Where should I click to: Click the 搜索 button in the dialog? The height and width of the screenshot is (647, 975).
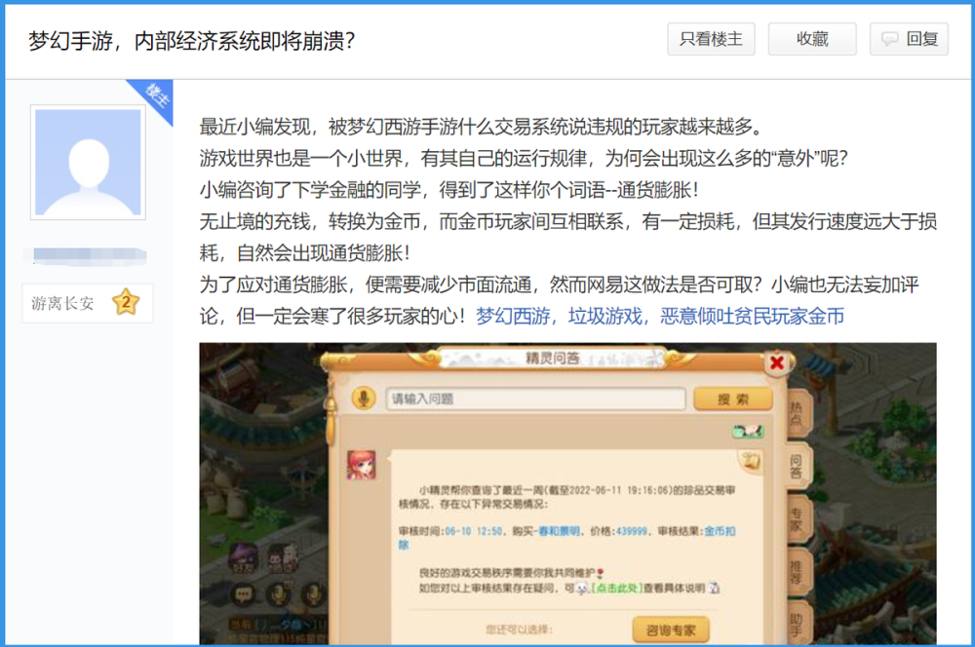click(x=732, y=399)
